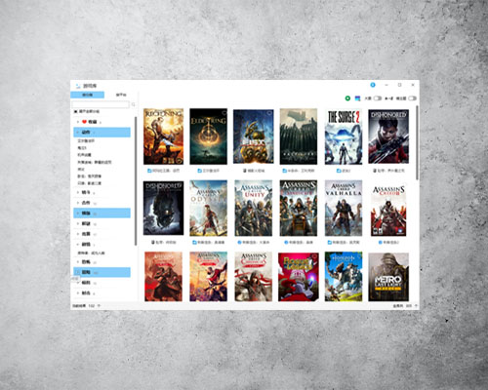Select the robot rabbit F.I.S.T. cover
Image resolution: width=488 pixels, height=390 pixels.
254,136
